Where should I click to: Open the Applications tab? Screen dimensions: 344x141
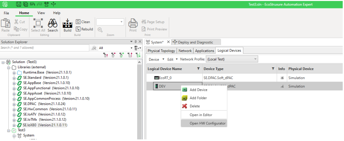pyautogui.click(x=205, y=51)
